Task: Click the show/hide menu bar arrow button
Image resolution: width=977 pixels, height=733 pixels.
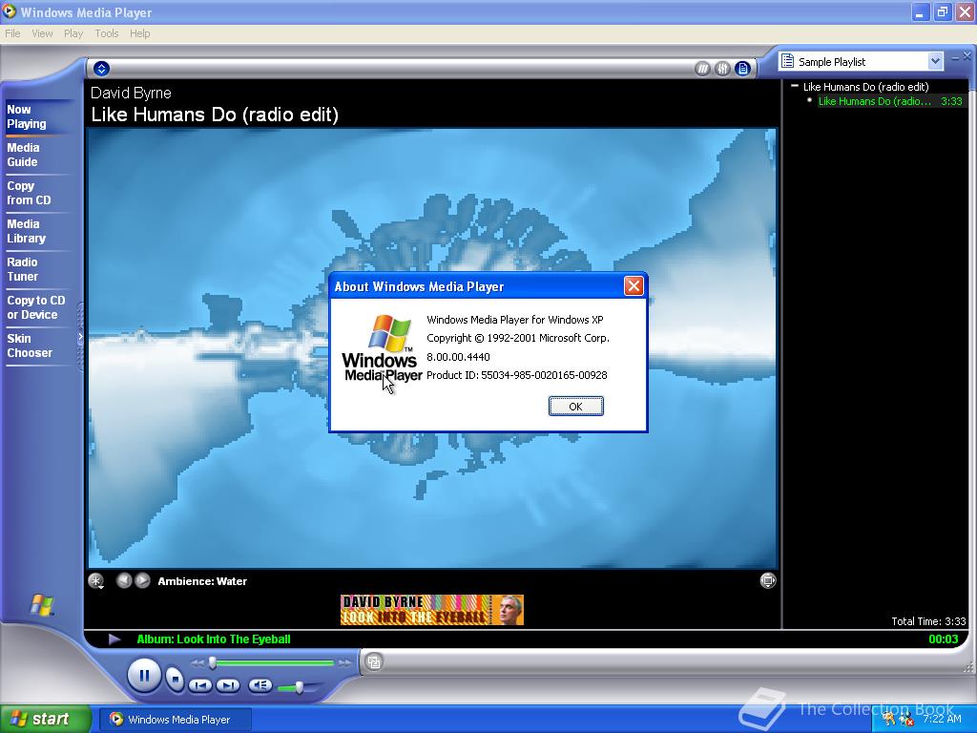Action: pyautogui.click(x=101, y=69)
